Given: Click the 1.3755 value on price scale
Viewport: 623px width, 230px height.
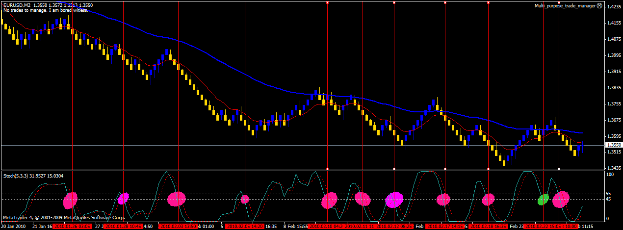Looking at the screenshot, I should [x=613, y=104].
